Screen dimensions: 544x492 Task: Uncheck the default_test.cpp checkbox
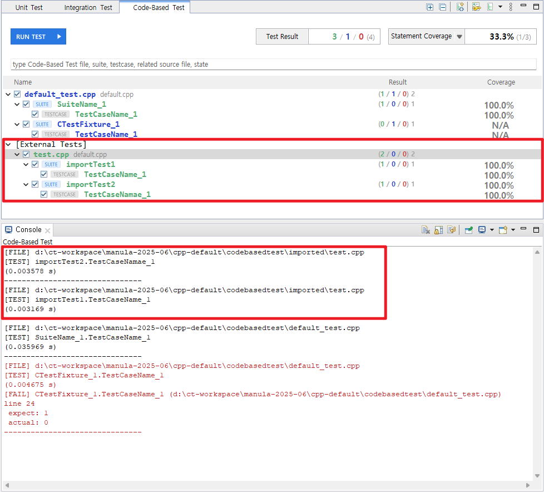17,94
